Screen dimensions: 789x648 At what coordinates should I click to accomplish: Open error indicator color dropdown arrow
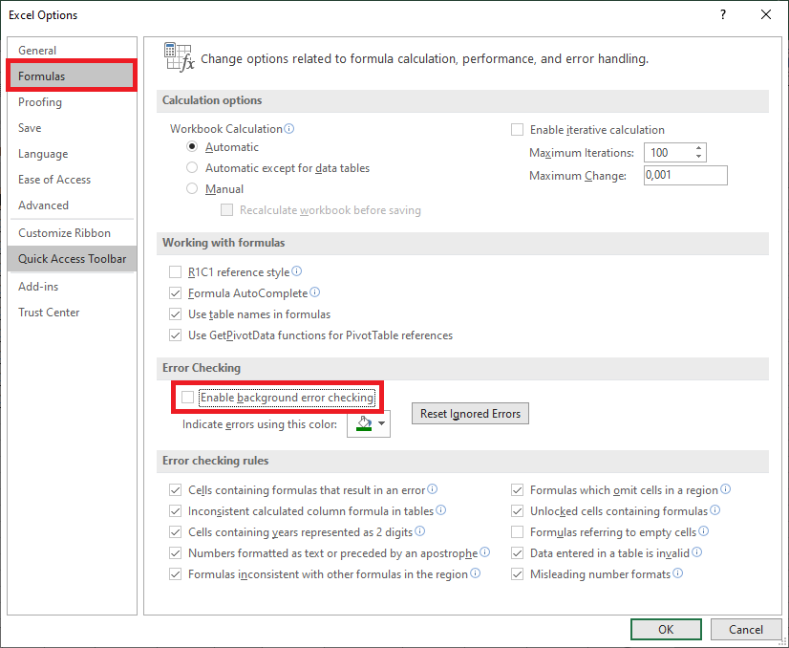(x=382, y=423)
